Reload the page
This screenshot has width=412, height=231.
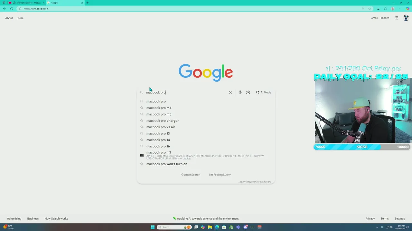pyautogui.click(x=12, y=9)
